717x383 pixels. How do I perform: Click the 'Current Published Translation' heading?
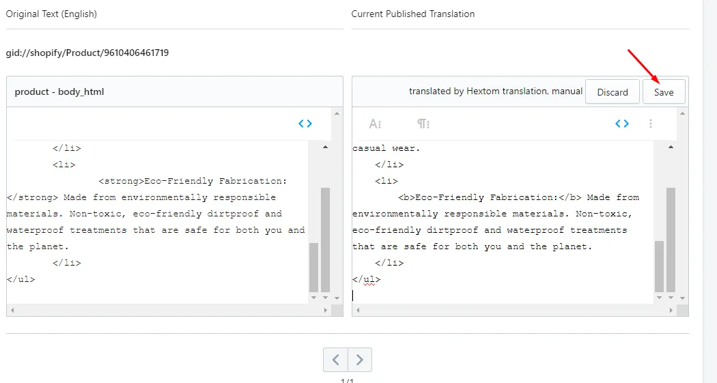click(413, 14)
